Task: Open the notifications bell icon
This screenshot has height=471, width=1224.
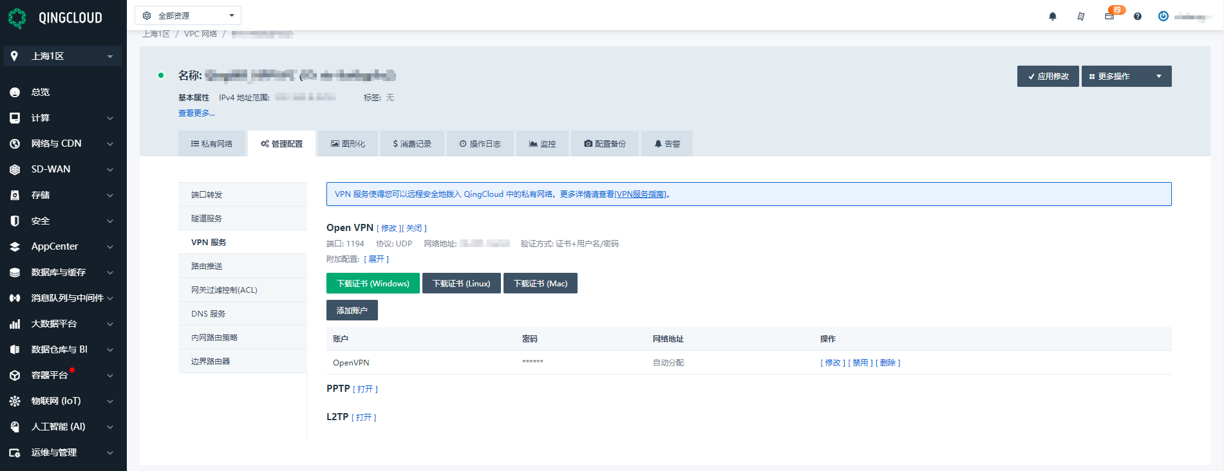Action: [x=1053, y=16]
